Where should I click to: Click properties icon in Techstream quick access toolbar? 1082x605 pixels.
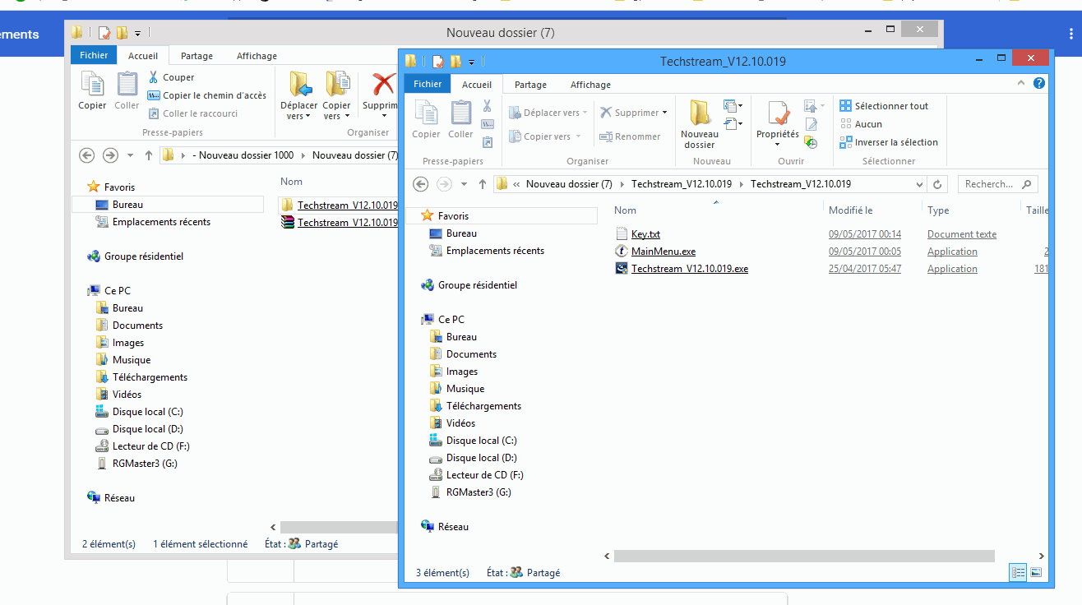[x=438, y=61]
